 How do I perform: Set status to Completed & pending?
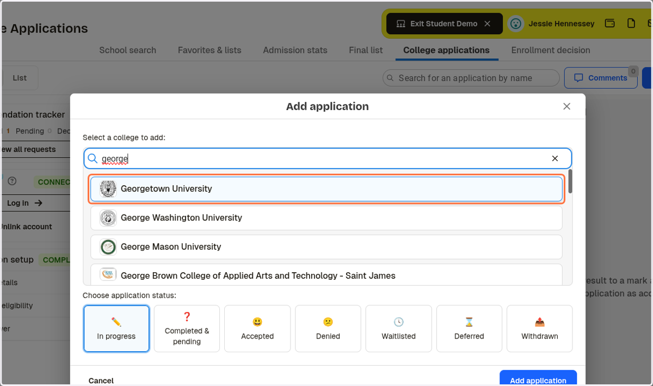point(187,329)
